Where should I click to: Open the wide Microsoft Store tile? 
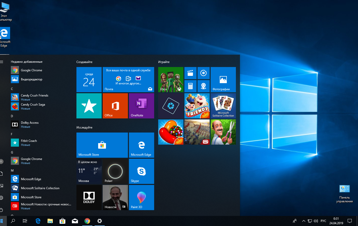click(102, 145)
